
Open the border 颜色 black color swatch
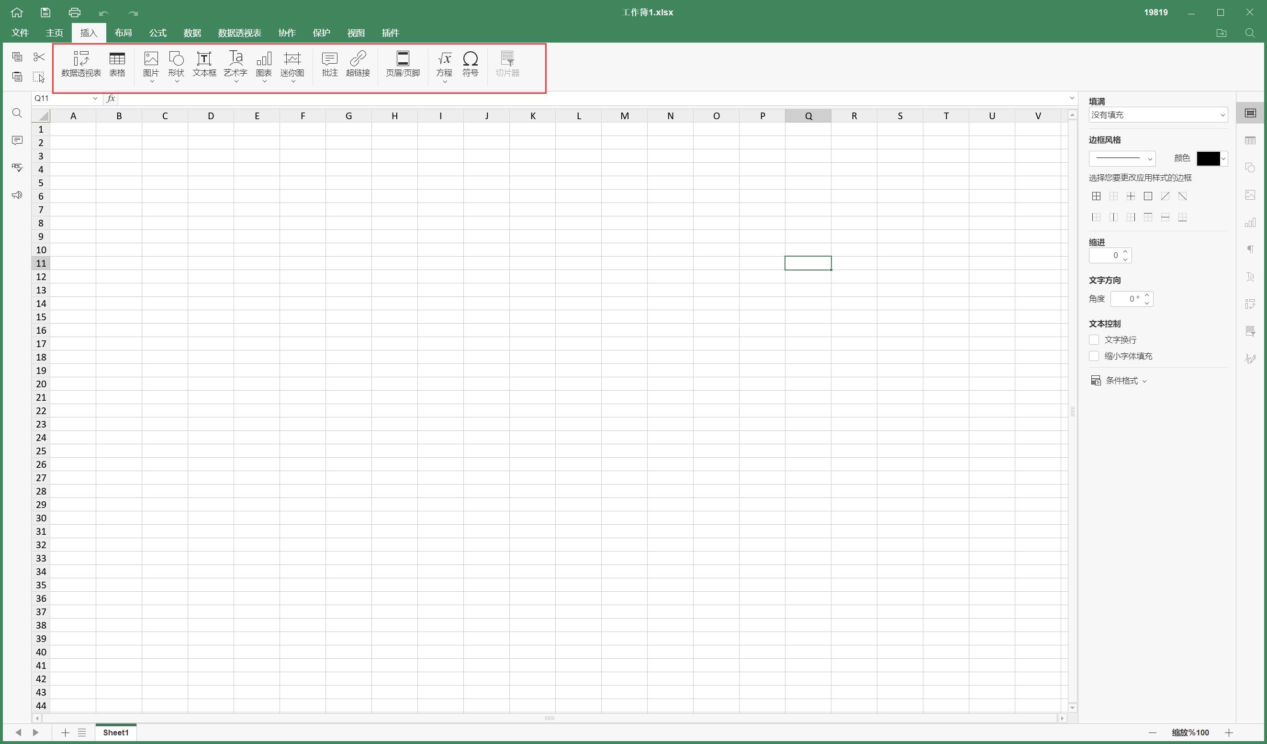pyautogui.click(x=1208, y=158)
